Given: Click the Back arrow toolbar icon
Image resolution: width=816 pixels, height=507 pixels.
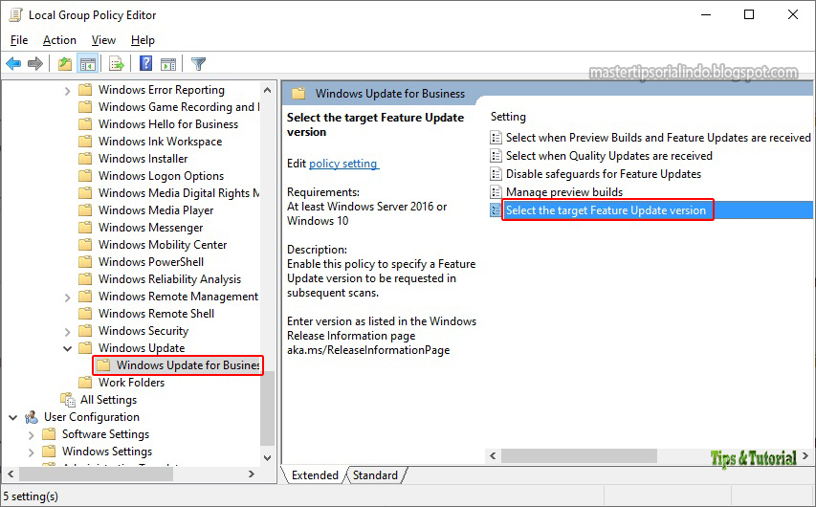Looking at the screenshot, I should (x=13, y=64).
